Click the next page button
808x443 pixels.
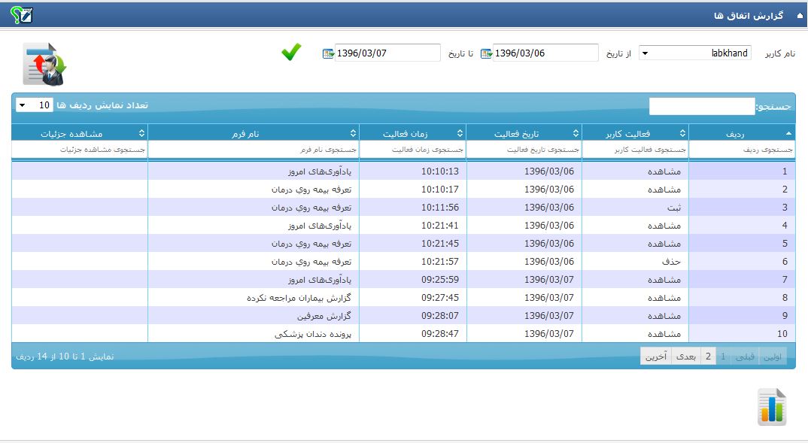tap(685, 357)
